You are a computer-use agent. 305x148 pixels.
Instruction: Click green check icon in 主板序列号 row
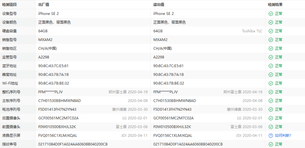(271, 101)
